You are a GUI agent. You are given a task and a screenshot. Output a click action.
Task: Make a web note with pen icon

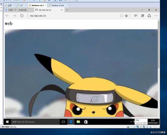[143, 16]
